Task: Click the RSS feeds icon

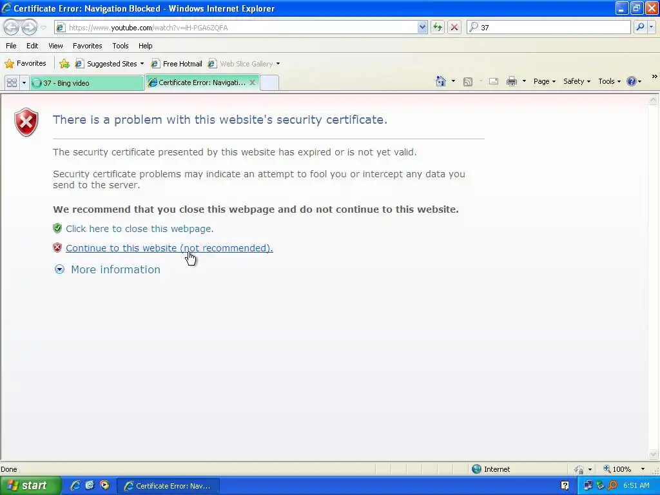Action: 468,82
